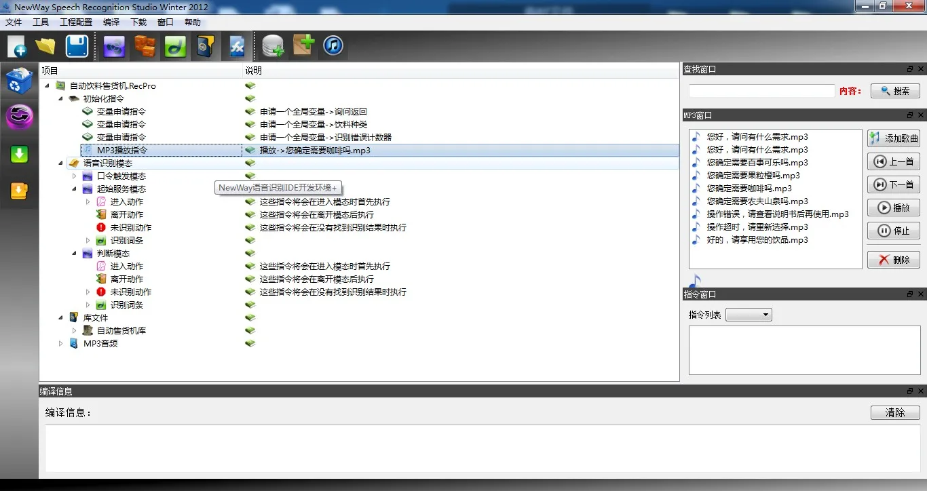927x491 pixels.
Task: Click the blue recycle bin sidebar icon
Action: pyautogui.click(x=19, y=81)
